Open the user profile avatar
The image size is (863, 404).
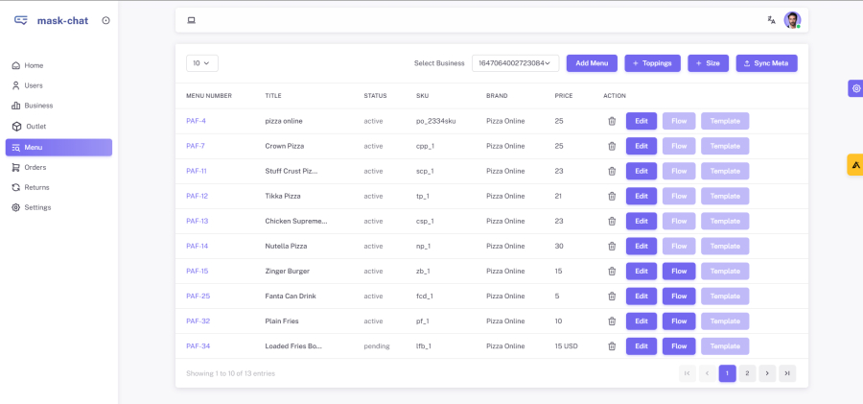791,20
